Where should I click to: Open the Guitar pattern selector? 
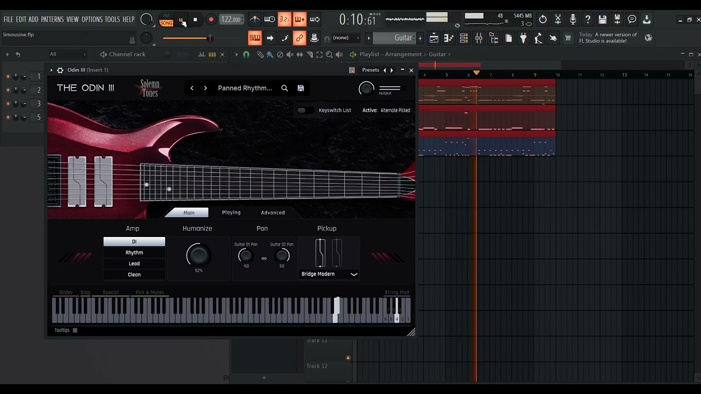(395, 38)
